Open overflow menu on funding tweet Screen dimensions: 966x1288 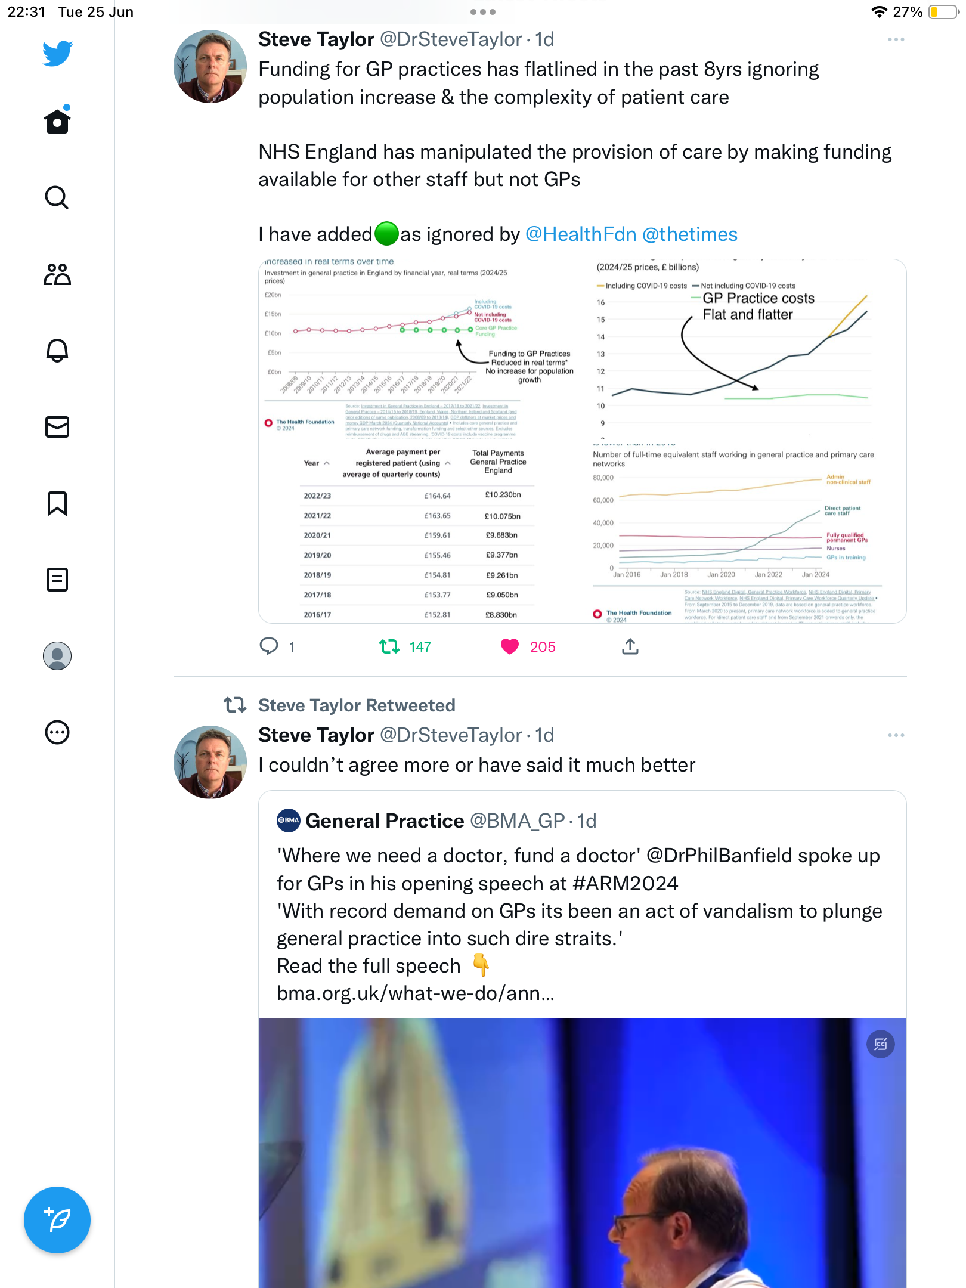(896, 39)
